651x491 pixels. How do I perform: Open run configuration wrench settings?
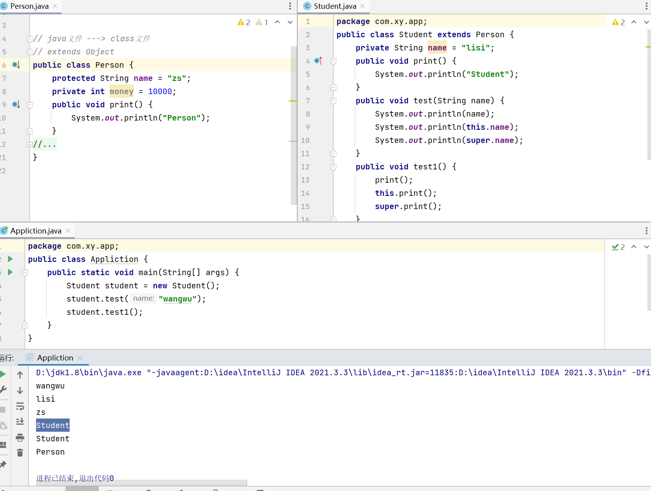3,390
